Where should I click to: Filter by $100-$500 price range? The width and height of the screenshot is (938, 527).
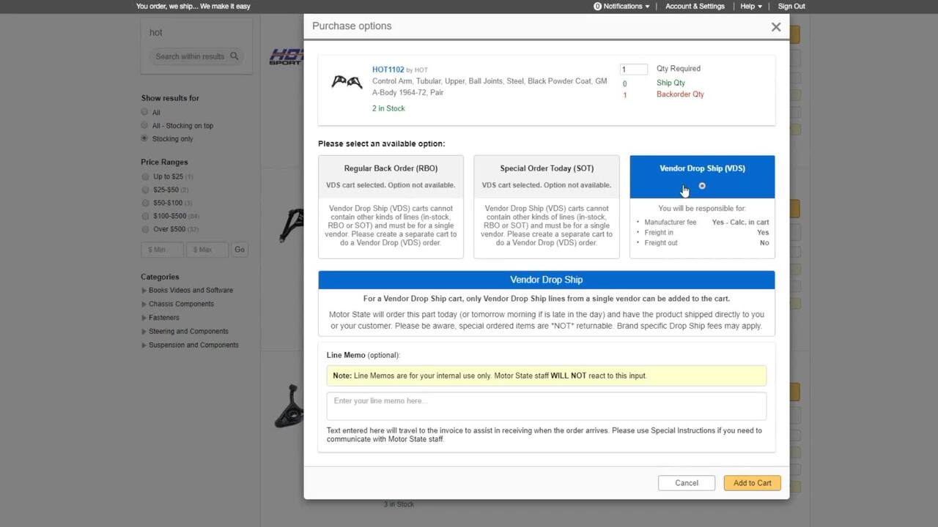pos(145,216)
